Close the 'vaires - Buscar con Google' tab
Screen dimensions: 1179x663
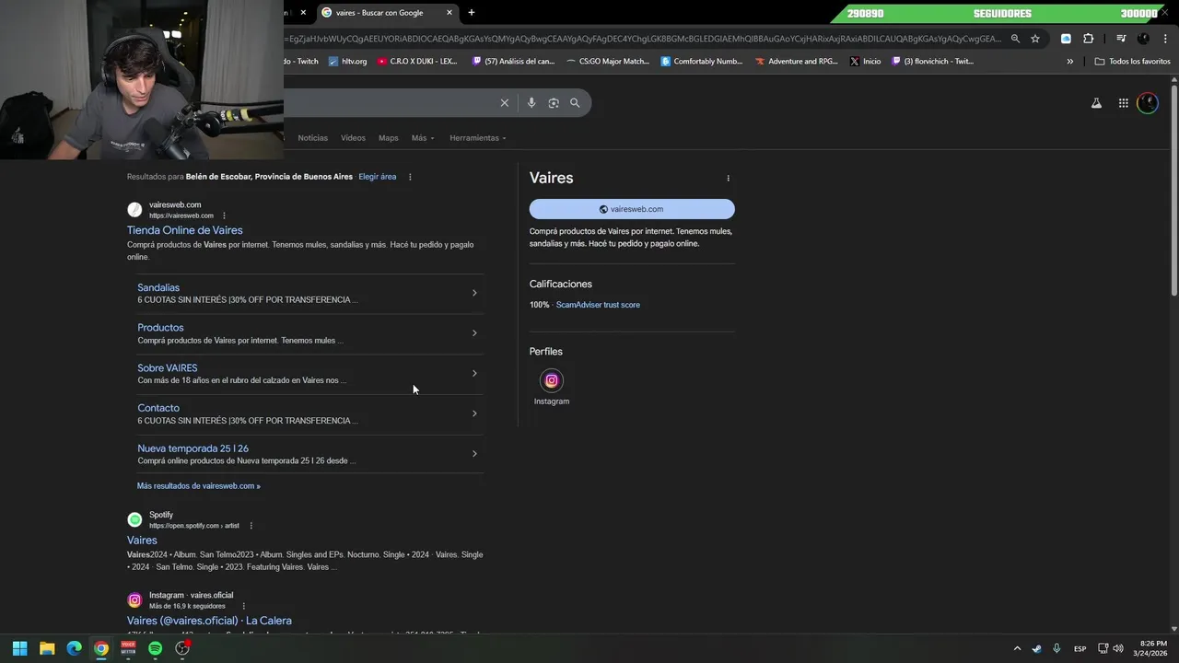[449, 13]
